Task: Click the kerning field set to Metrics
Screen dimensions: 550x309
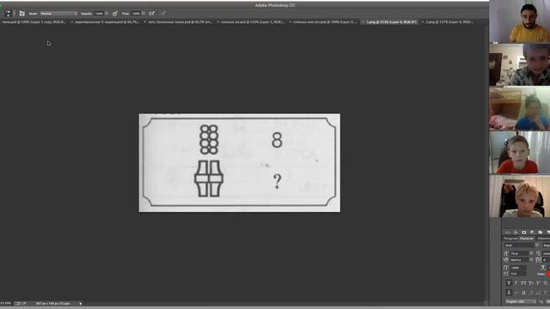Action: tap(520, 260)
